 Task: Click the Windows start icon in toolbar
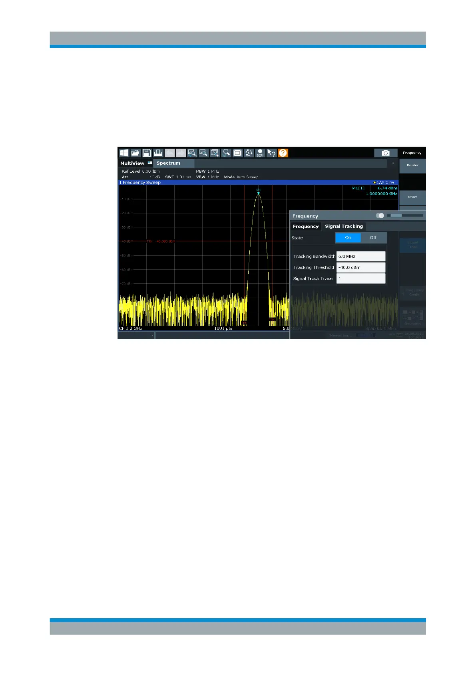(x=124, y=153)
